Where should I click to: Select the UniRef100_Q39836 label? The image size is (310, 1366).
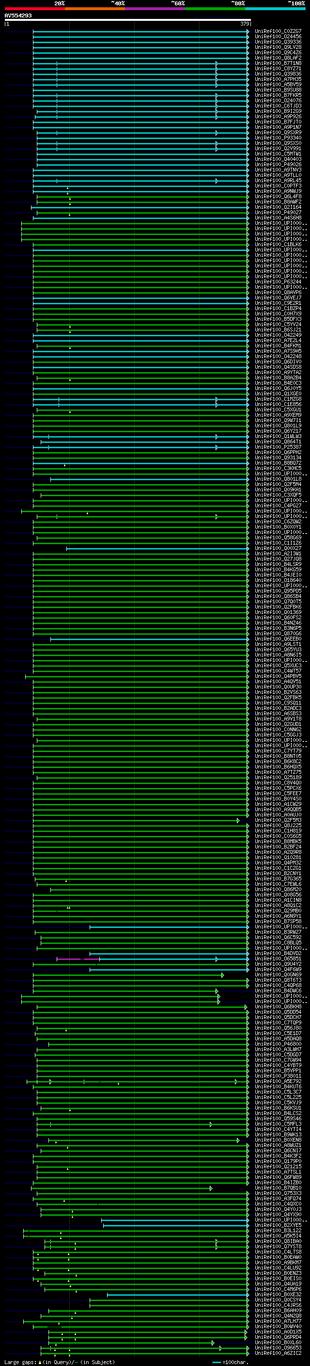tap(278, 74)
